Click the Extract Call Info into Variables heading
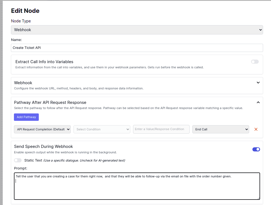Screen dimensions: 271x205 click(x=44, y=62)
